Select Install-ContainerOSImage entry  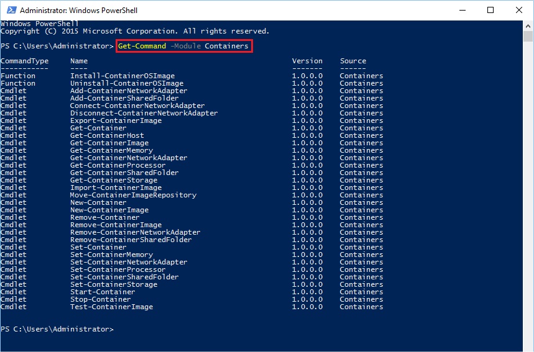click(x=122, y=76)
